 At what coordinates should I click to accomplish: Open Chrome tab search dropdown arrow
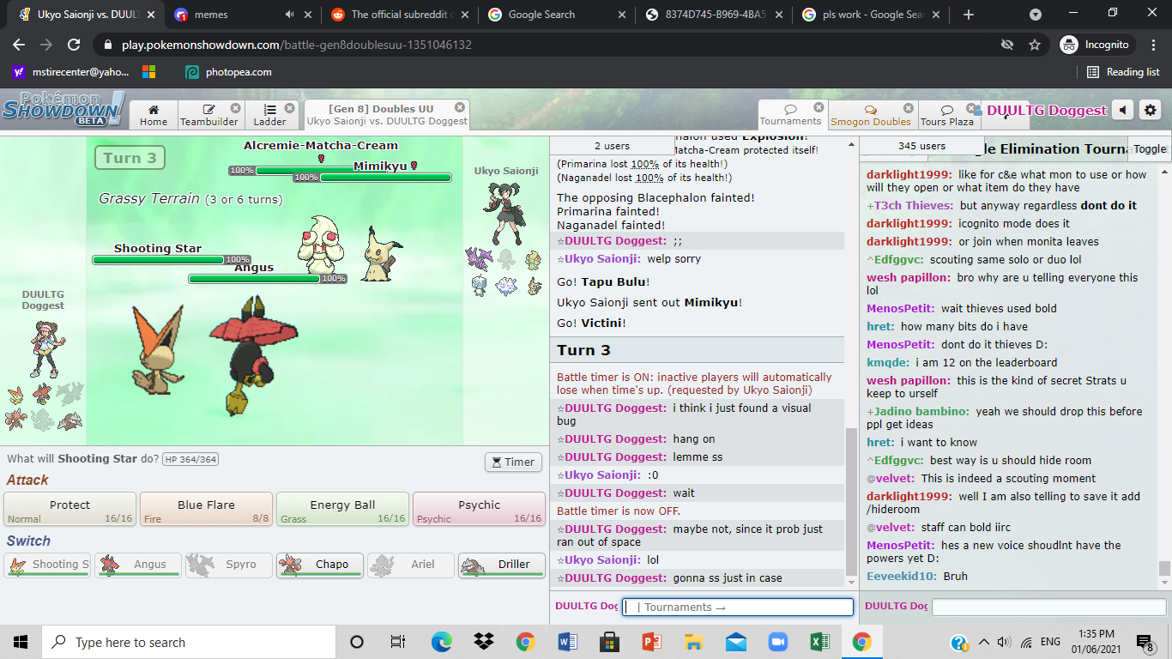[1036, 15]
